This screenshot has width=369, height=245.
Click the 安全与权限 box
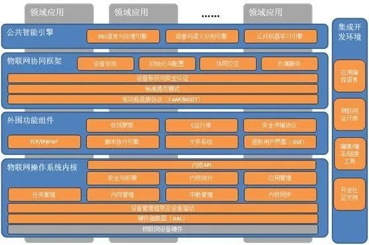[x=123, y=178]
